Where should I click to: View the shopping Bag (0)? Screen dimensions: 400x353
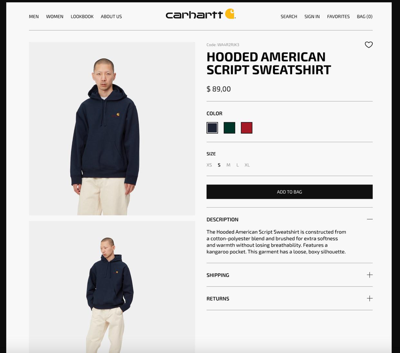(365, 16)
